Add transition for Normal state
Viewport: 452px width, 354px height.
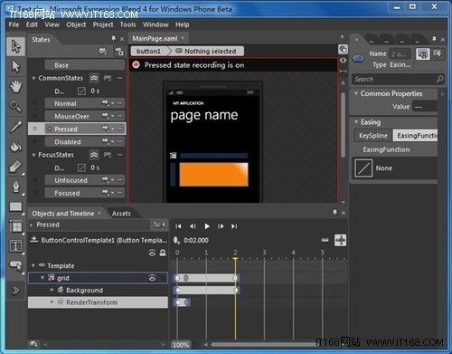(107, 103)
